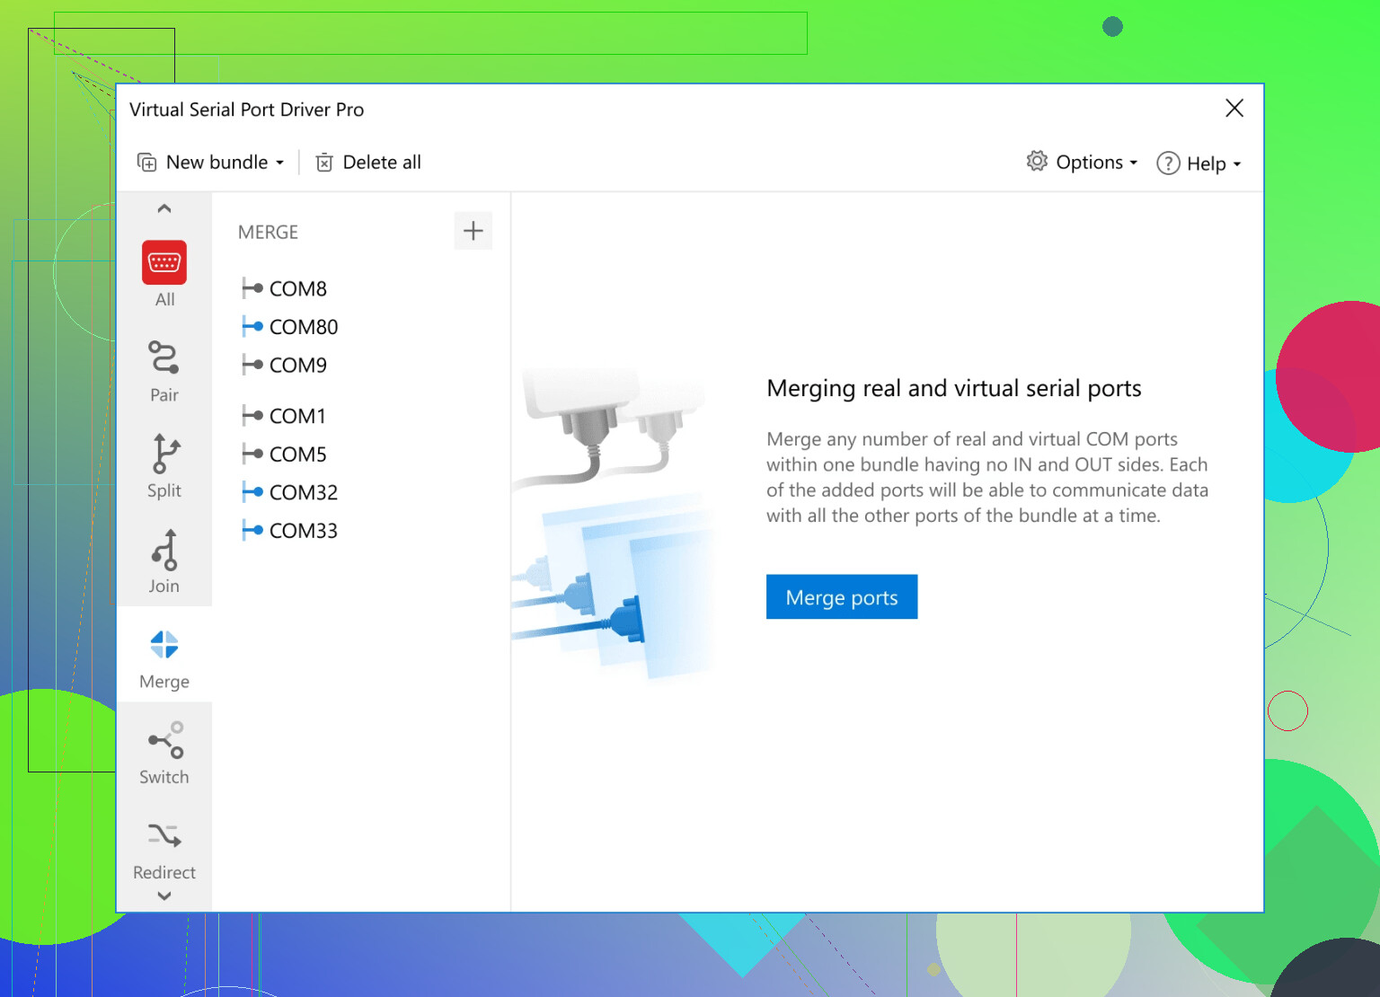
Task: Click the up scroll arrow in sidebar
Action: click(164, 207)
